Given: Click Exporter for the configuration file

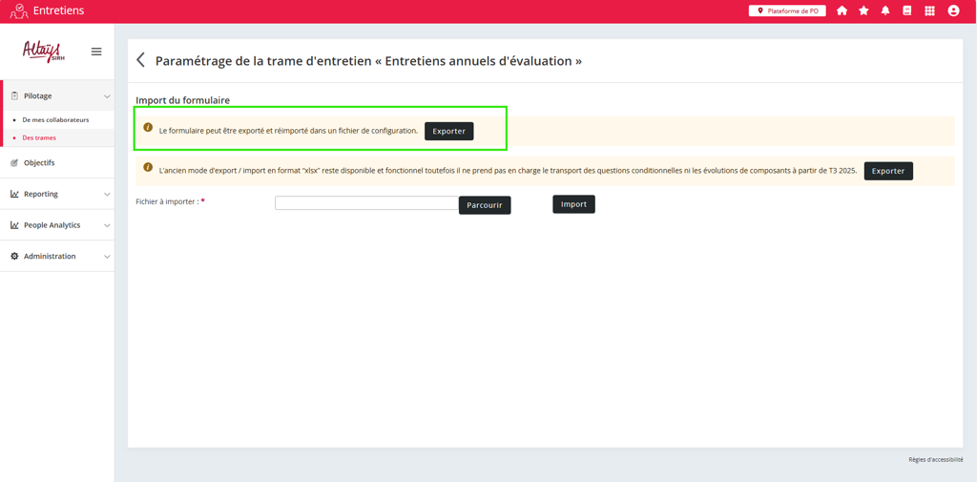Looking at the screenshot, I should pos(448,131).
